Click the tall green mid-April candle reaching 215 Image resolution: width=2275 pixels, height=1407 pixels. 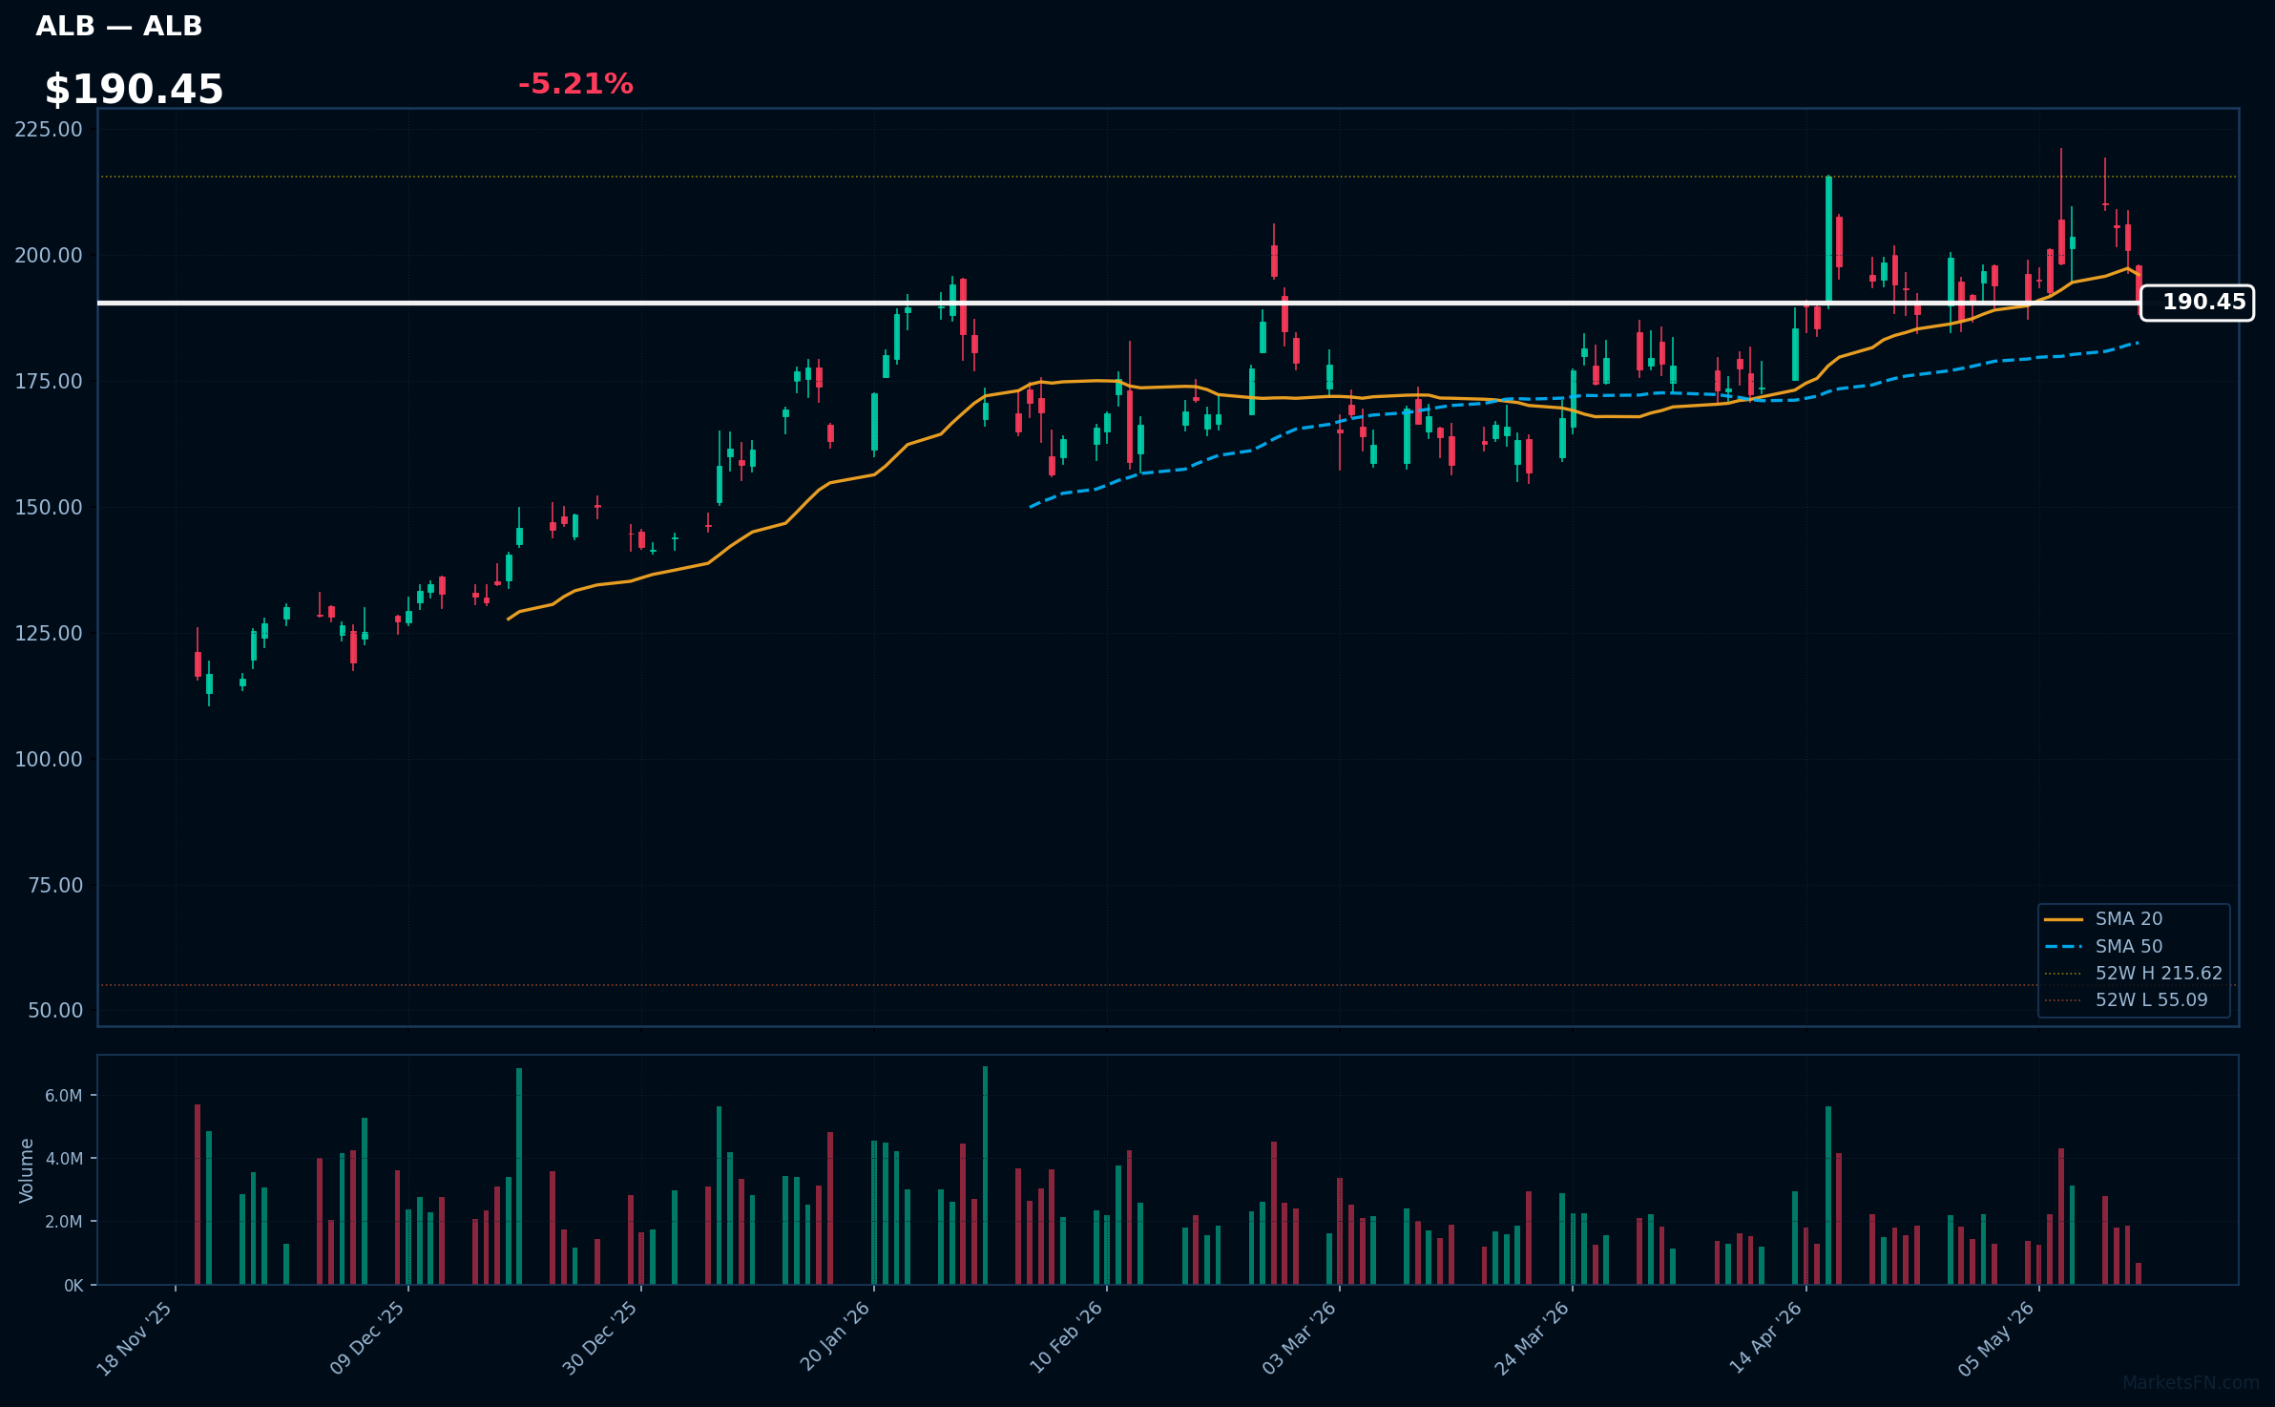tap(1828, 239)
